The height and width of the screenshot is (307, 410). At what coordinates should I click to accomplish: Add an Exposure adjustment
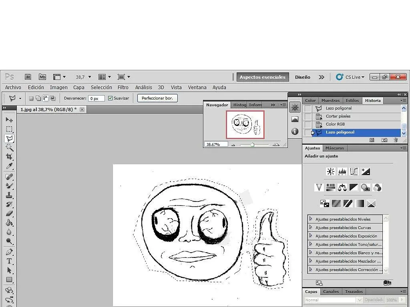366,171
